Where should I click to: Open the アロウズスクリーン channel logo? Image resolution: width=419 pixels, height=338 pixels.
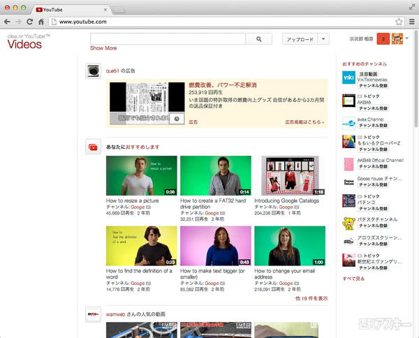pyautogui.click(x=348, y=242)
